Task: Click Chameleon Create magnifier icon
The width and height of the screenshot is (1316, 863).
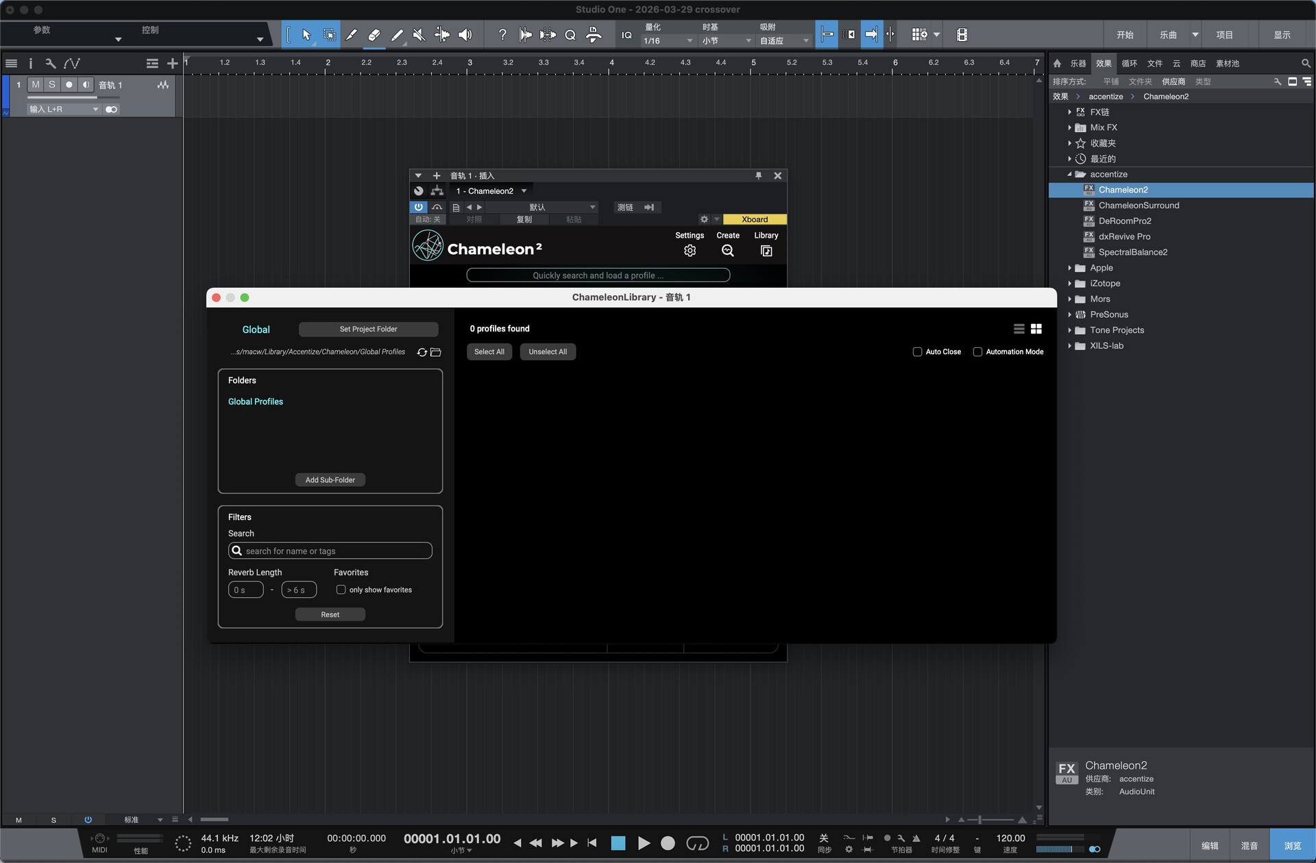Action: (727, 251)
